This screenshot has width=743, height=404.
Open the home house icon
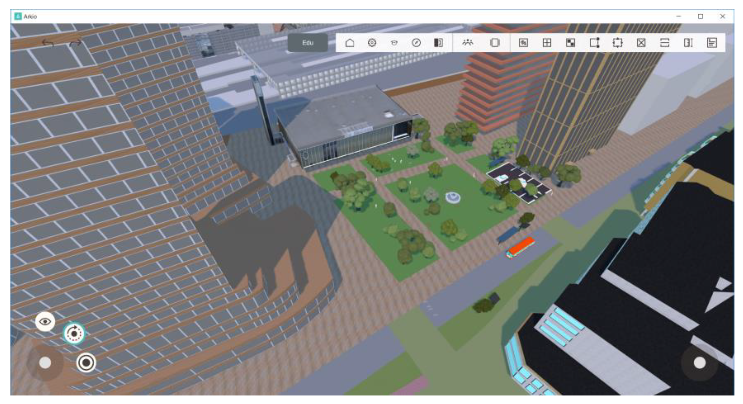click(x=350, y=43)
